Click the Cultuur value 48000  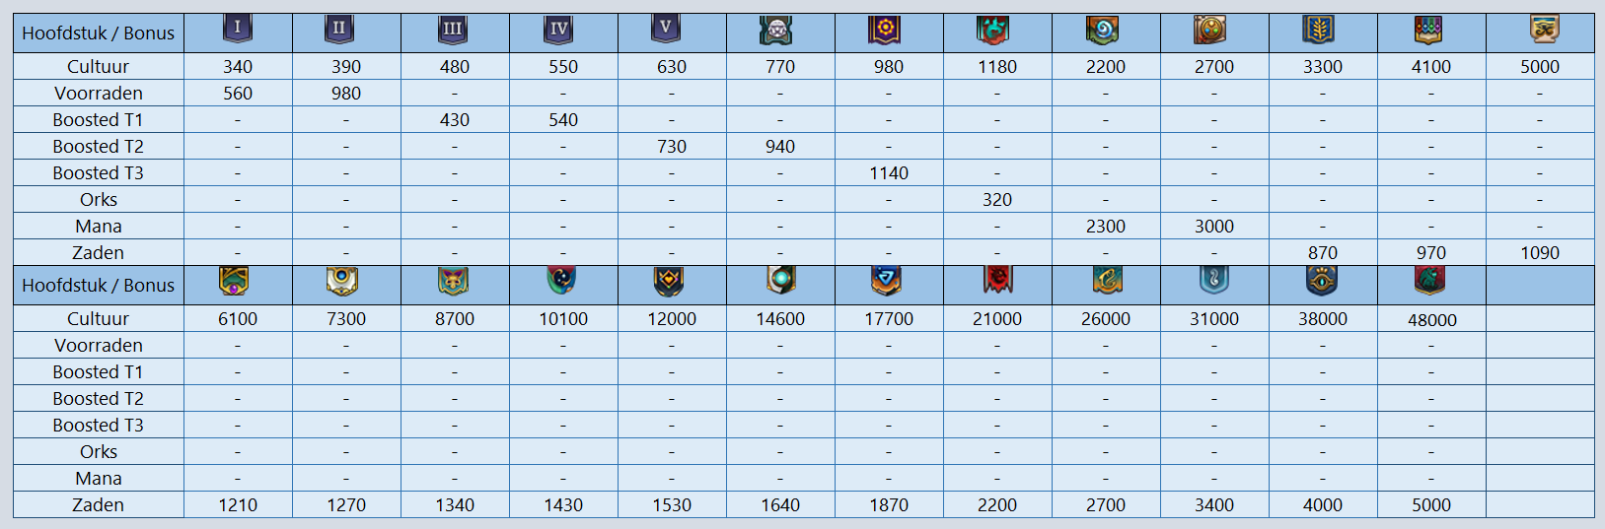coord(1431,319)
